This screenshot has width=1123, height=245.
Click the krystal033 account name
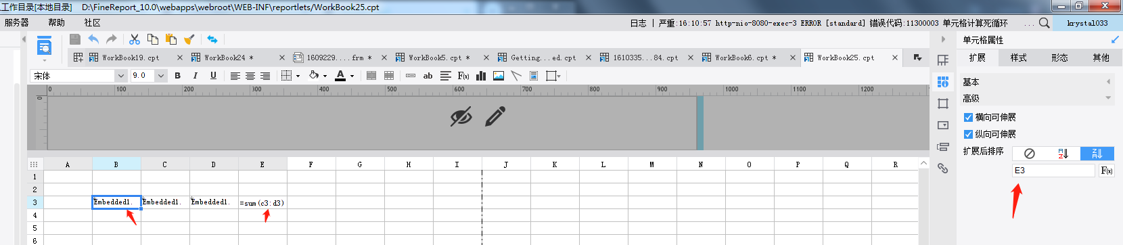tap(1087, 23)
